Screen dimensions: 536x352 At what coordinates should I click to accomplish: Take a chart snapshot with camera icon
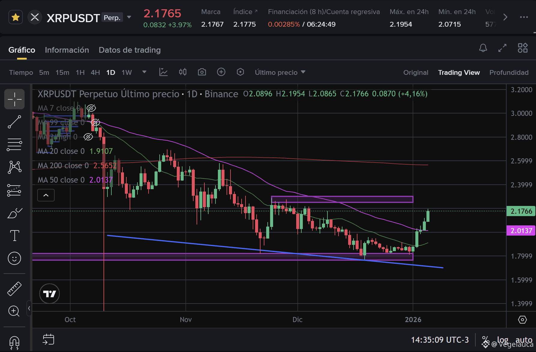[x=202, y=72]
